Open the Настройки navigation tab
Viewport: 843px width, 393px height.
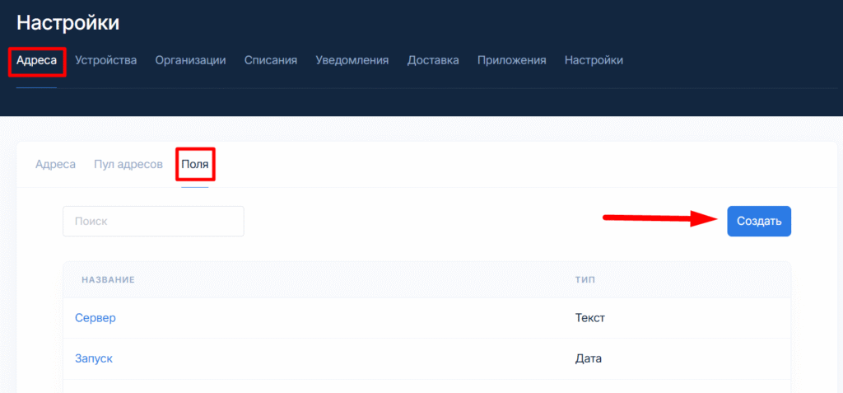594,60
